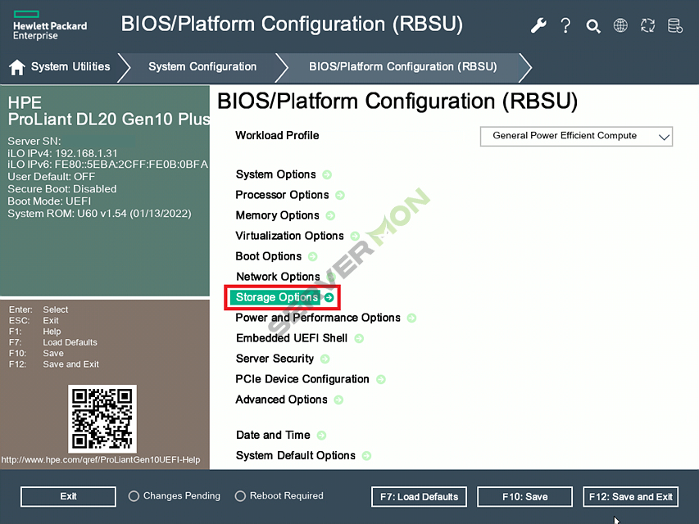Open Server Security entry
Screen dimensions: 699x524
[275, 359]
